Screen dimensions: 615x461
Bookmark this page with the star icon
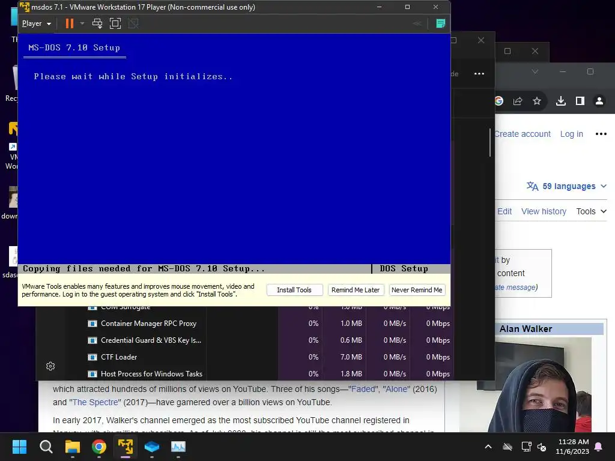coord(537,101)
